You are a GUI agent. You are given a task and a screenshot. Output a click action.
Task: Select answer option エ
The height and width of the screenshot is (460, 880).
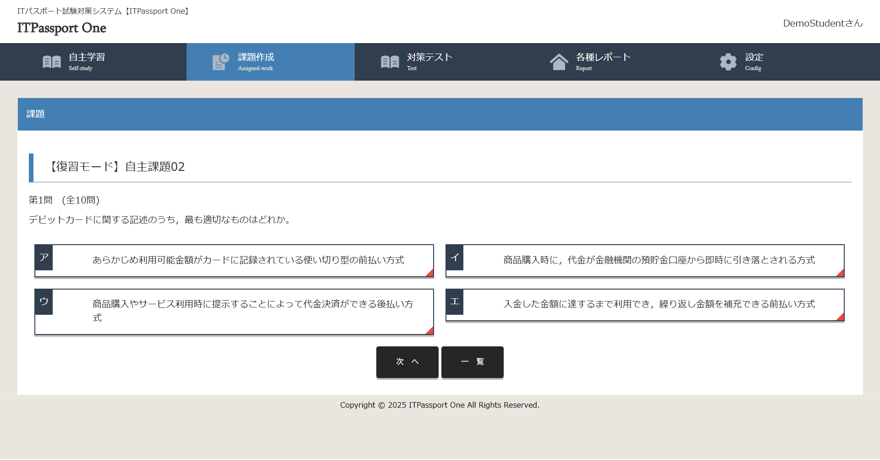[x=644, y=304]
